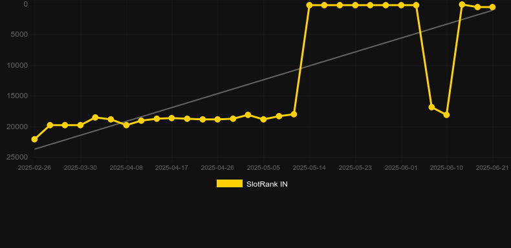This screenshot has height=248, width=511.
Task: Click the 2025-02-26 x-axis label
Action: point(34,168)
